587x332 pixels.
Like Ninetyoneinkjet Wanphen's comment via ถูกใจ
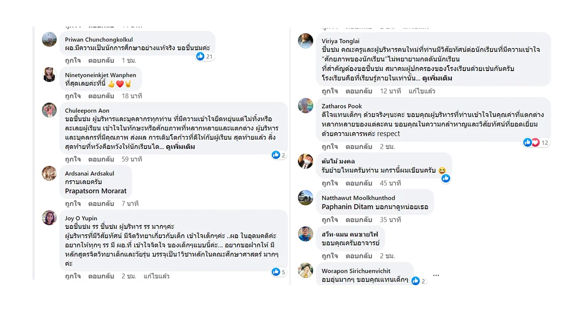(x=73, y=96)
